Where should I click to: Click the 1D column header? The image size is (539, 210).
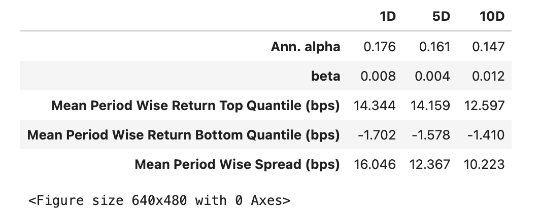pyautogui.click(x=387, y=17)
